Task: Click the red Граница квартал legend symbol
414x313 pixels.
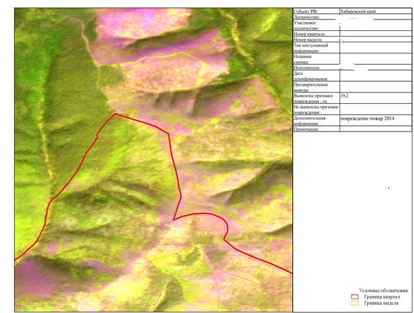Action: click(x=354, y=297)
